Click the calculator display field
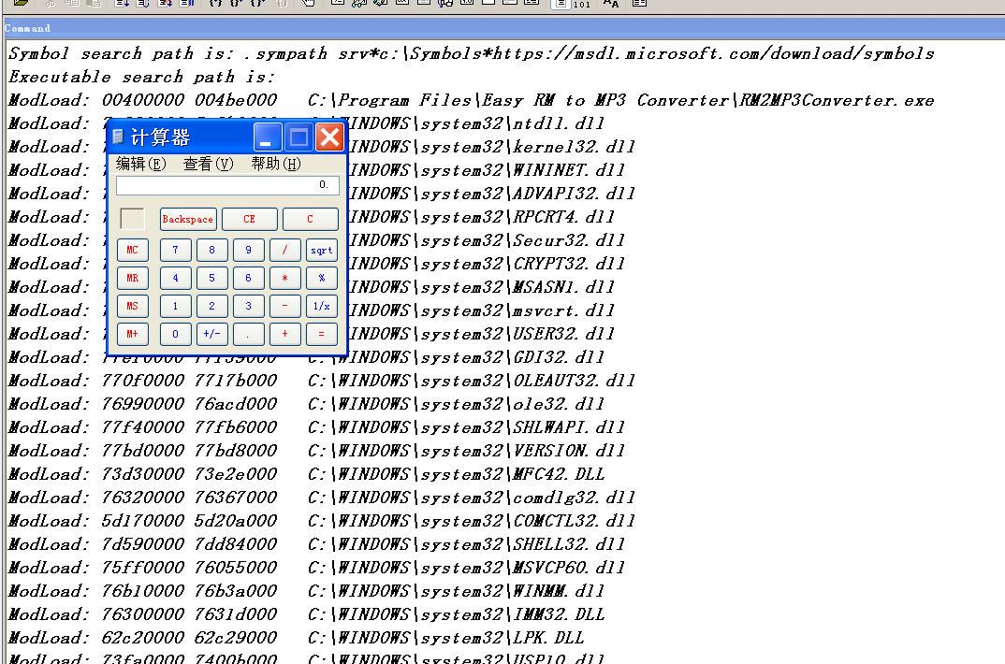This screenshot has height=664, width=1005. (x=227, y=185)
